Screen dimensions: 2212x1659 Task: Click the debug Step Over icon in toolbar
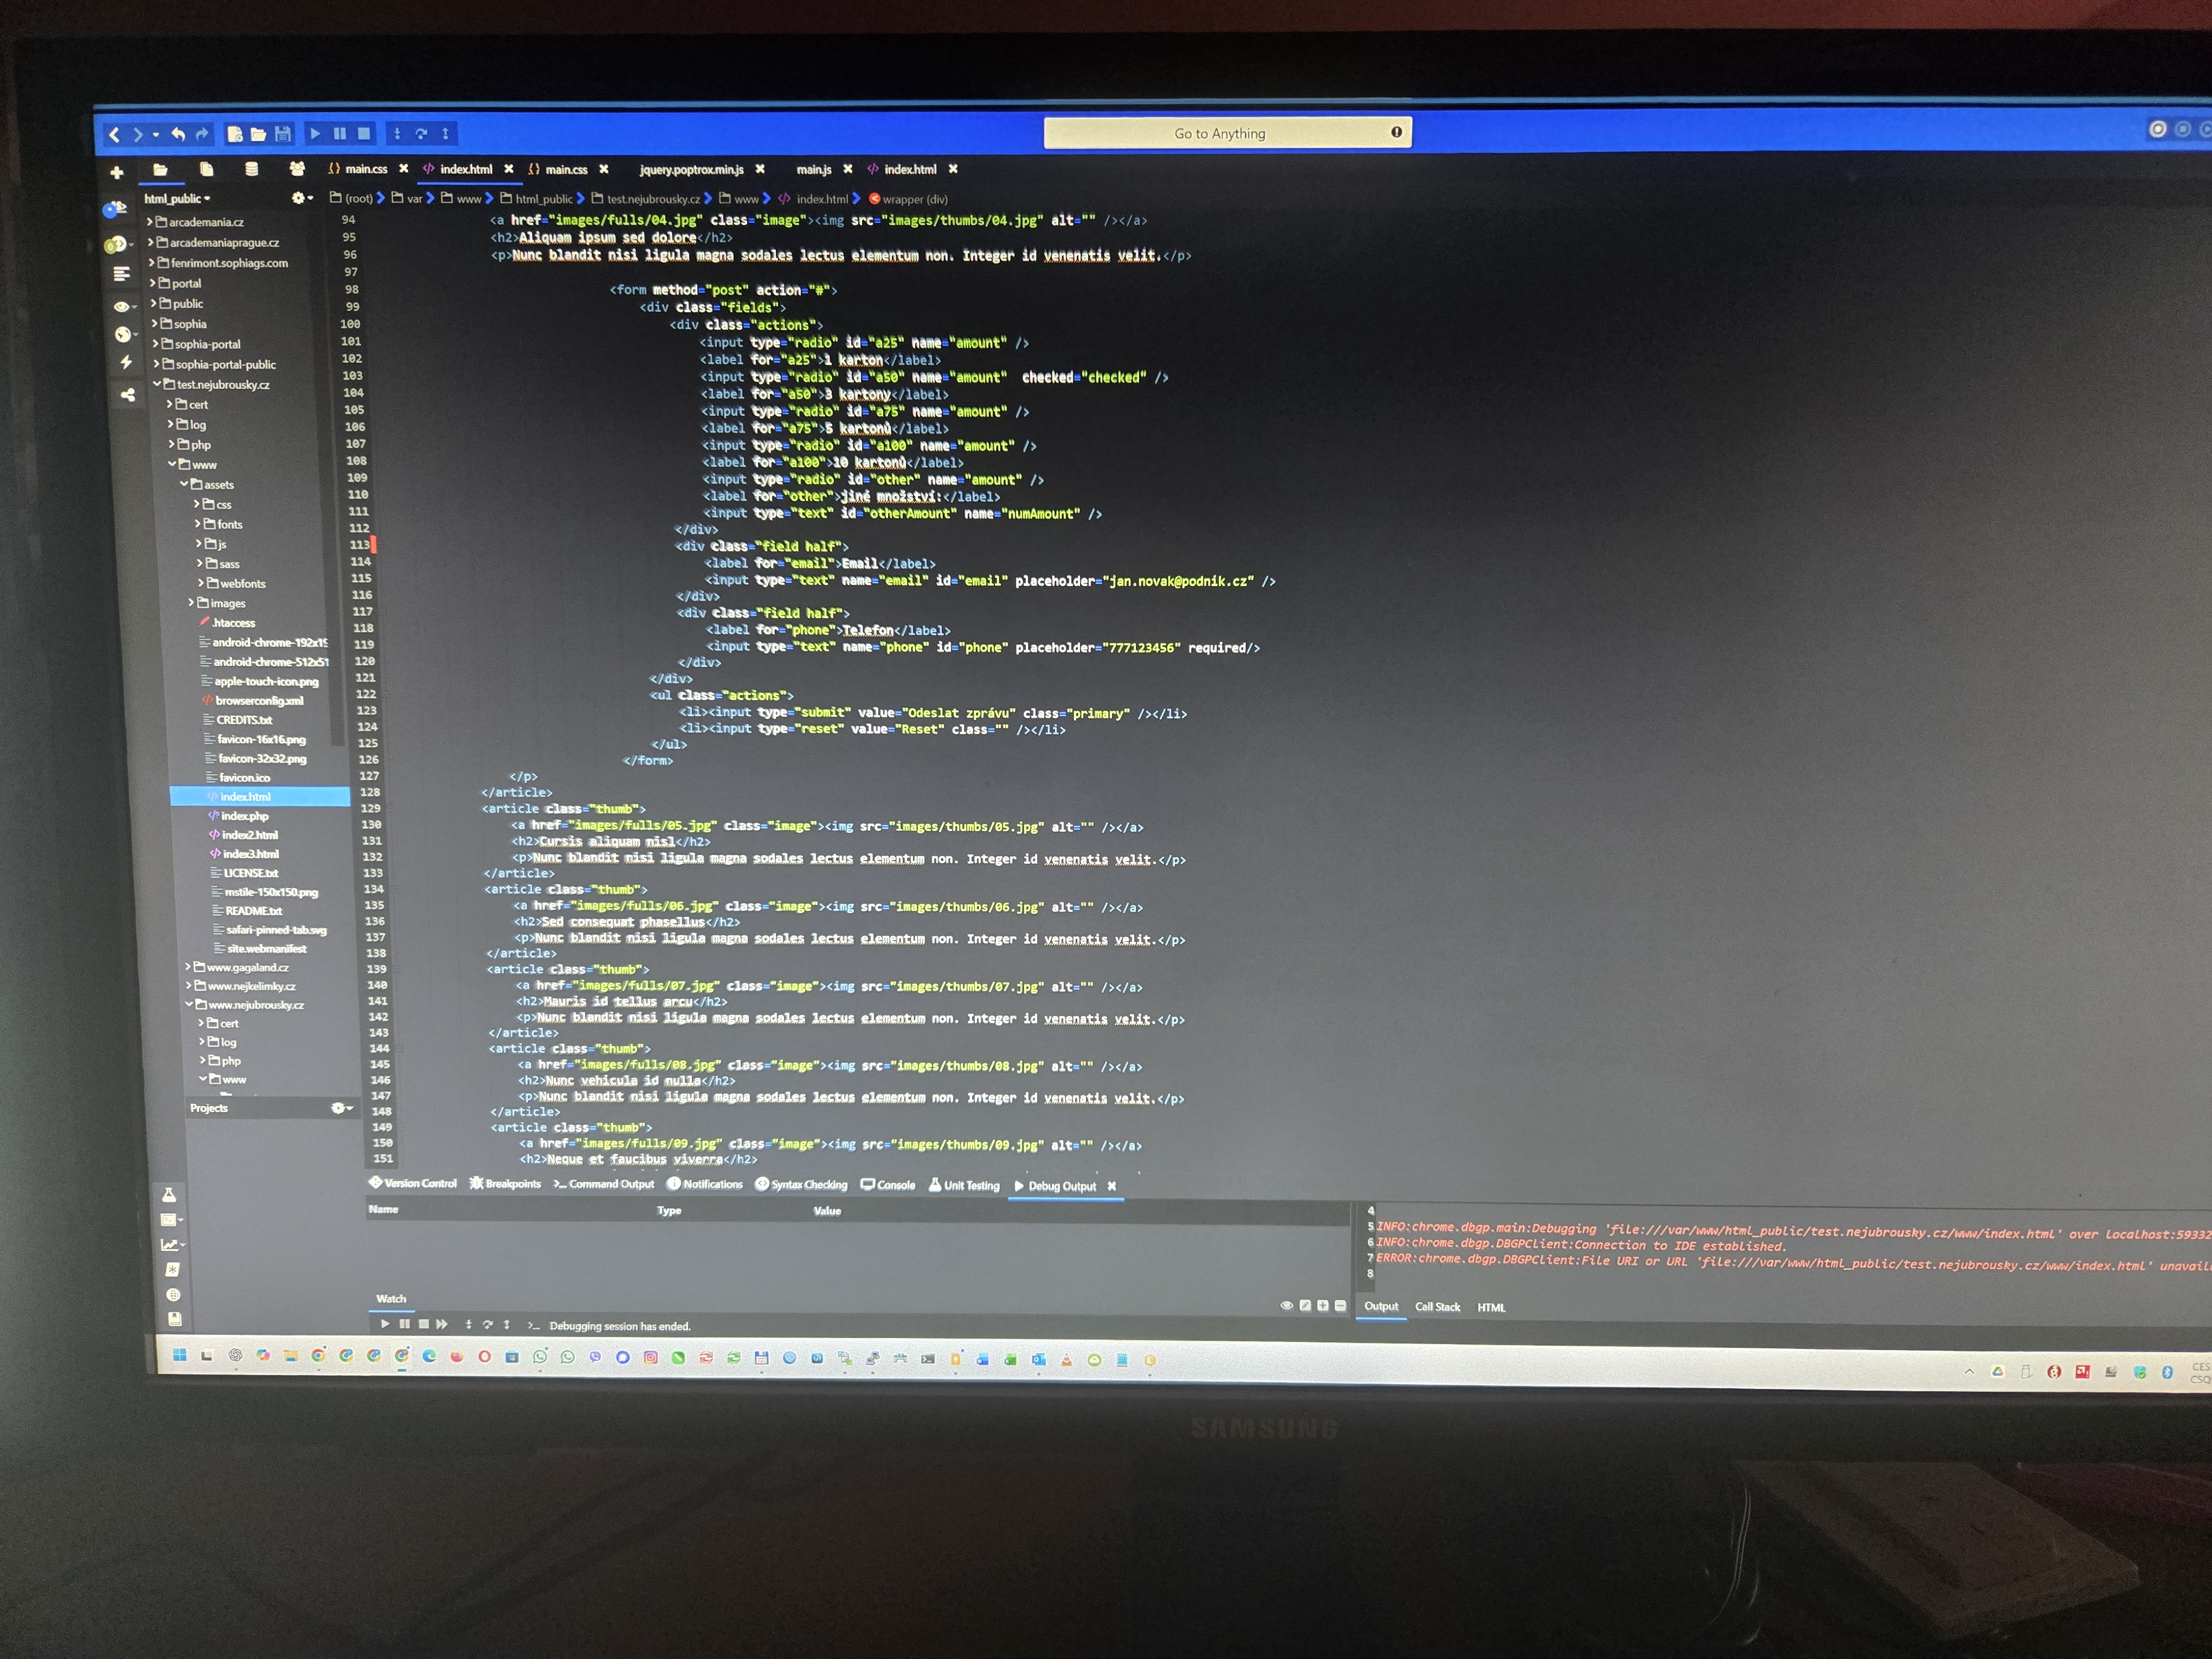tap(421, 133)
